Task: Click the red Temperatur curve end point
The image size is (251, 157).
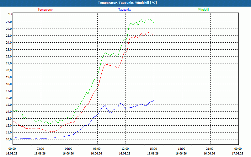Action: pyautogui.click(x=154, y=35)
